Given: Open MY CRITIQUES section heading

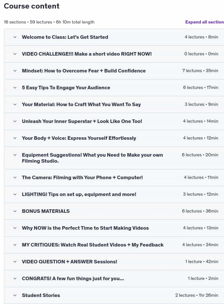Looking at the screenshot, I should click(x=93, y=245).
